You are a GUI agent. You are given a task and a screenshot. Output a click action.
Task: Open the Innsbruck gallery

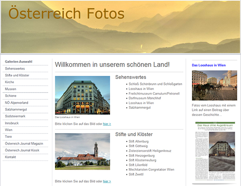click(x=12, y=123)
